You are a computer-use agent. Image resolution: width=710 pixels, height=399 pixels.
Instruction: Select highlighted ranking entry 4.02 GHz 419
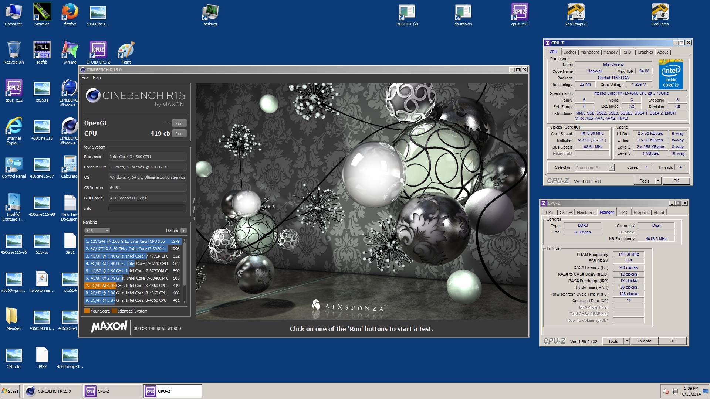click(133, 286)
